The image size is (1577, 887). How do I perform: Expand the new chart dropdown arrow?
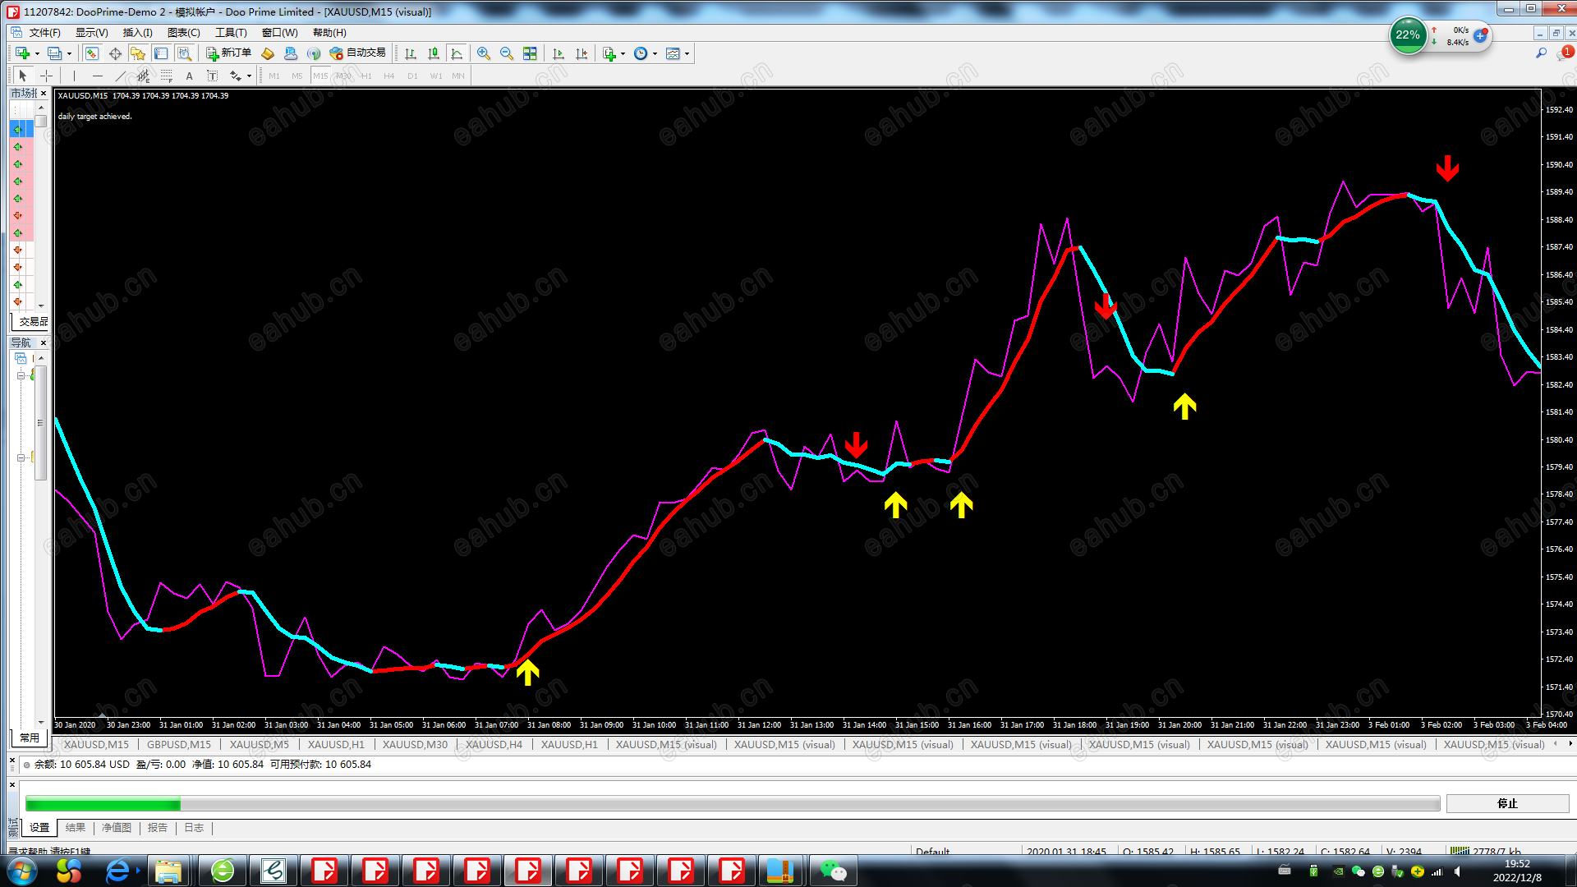click(37, 54)
